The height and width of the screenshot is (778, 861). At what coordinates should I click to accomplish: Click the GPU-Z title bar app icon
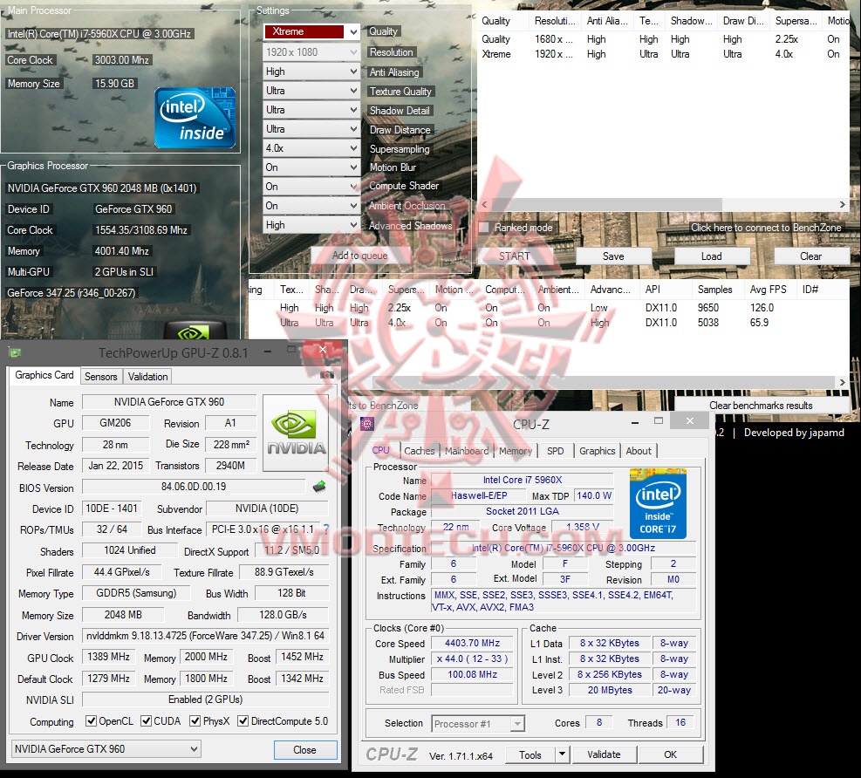pos(16,352)
